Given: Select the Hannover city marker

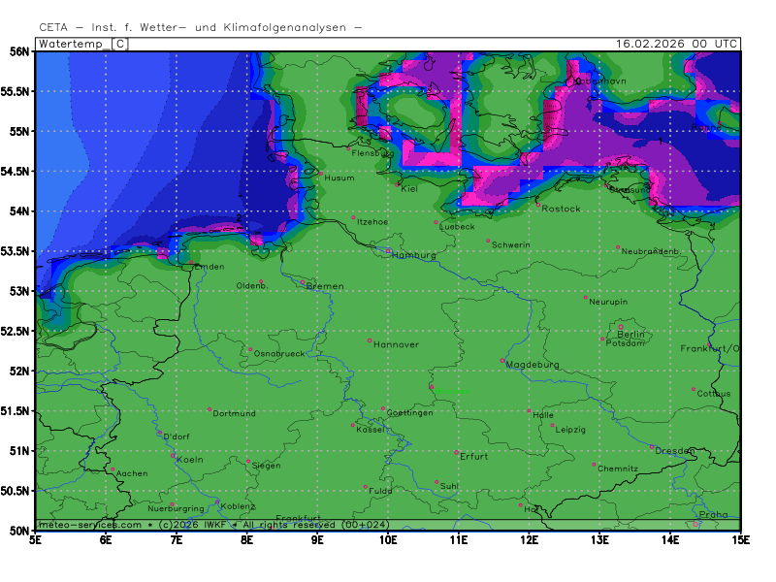Looking at the screenshot, I should pos(370,340).
